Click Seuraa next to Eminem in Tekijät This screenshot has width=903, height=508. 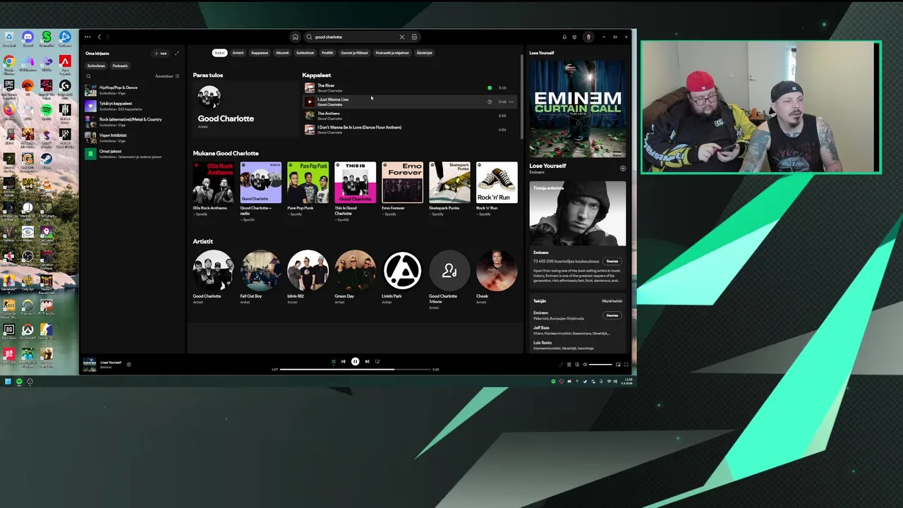612,315
